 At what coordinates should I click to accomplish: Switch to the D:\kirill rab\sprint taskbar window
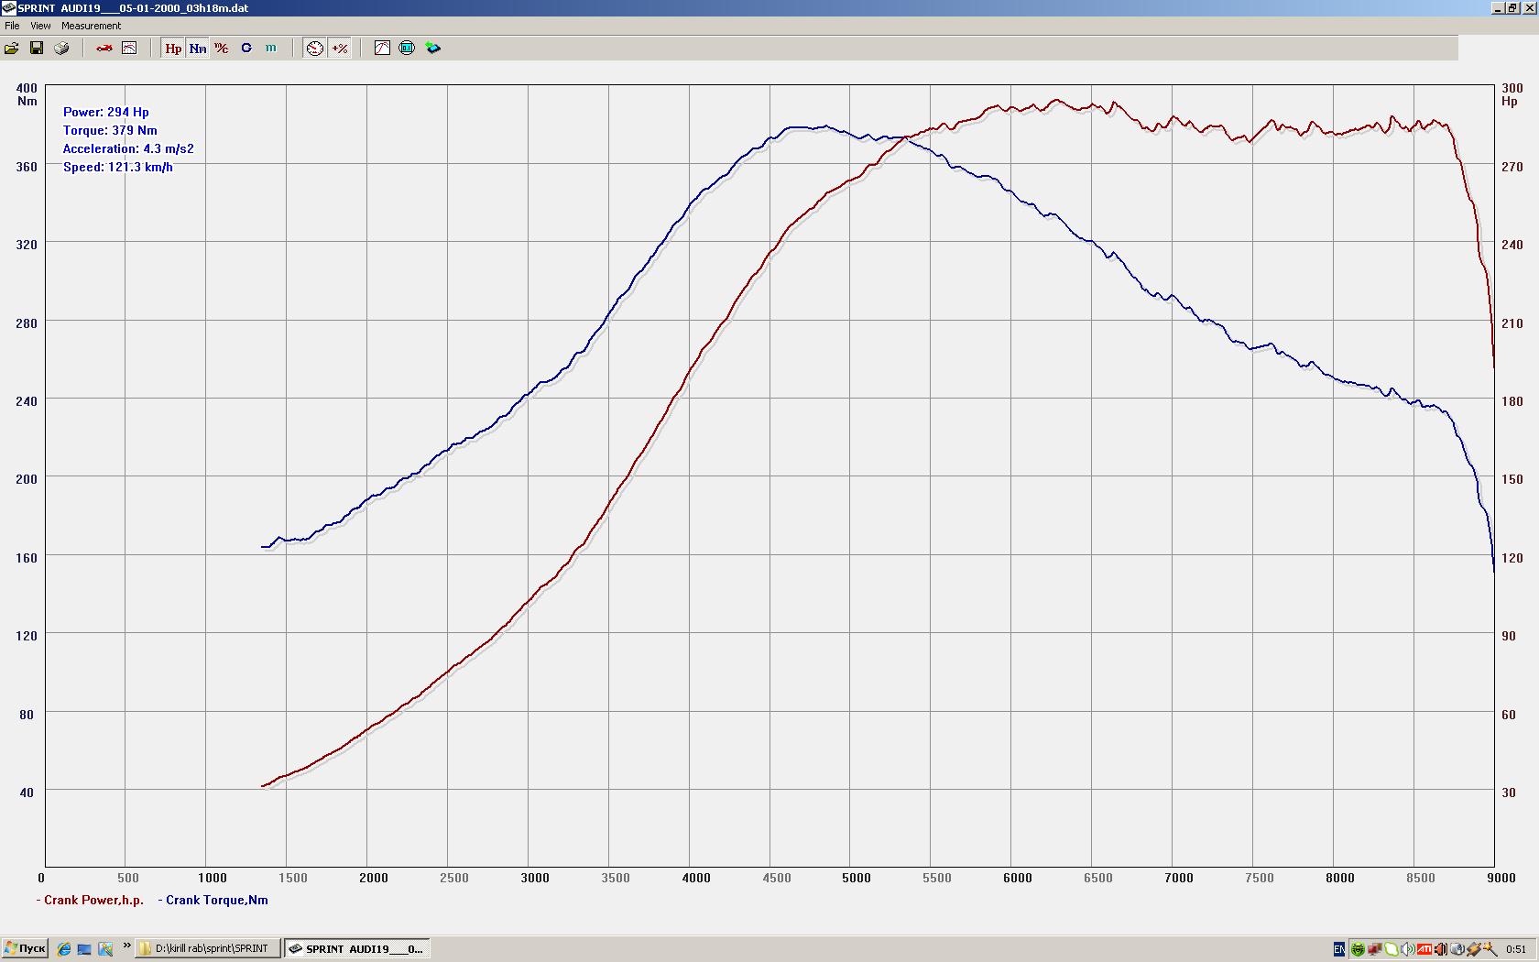pyautogui.click(x=208, y=948)
